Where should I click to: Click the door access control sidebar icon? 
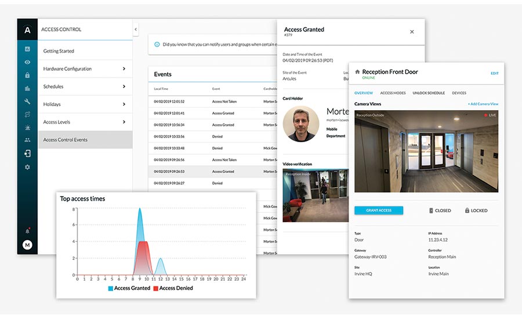point(27,154)
